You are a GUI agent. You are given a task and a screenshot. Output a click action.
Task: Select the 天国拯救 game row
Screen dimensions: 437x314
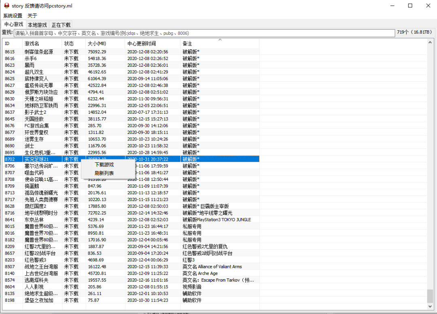pos(131,119)
